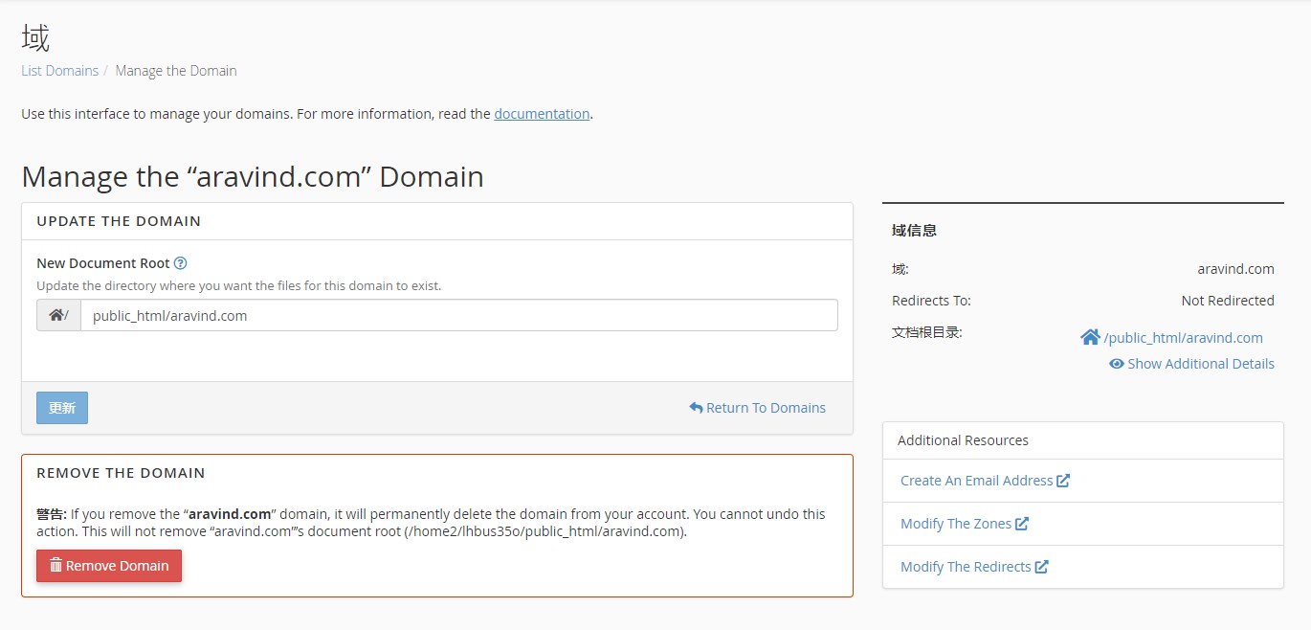Go to List Domains breadcrumb

[x=59, y=71]
